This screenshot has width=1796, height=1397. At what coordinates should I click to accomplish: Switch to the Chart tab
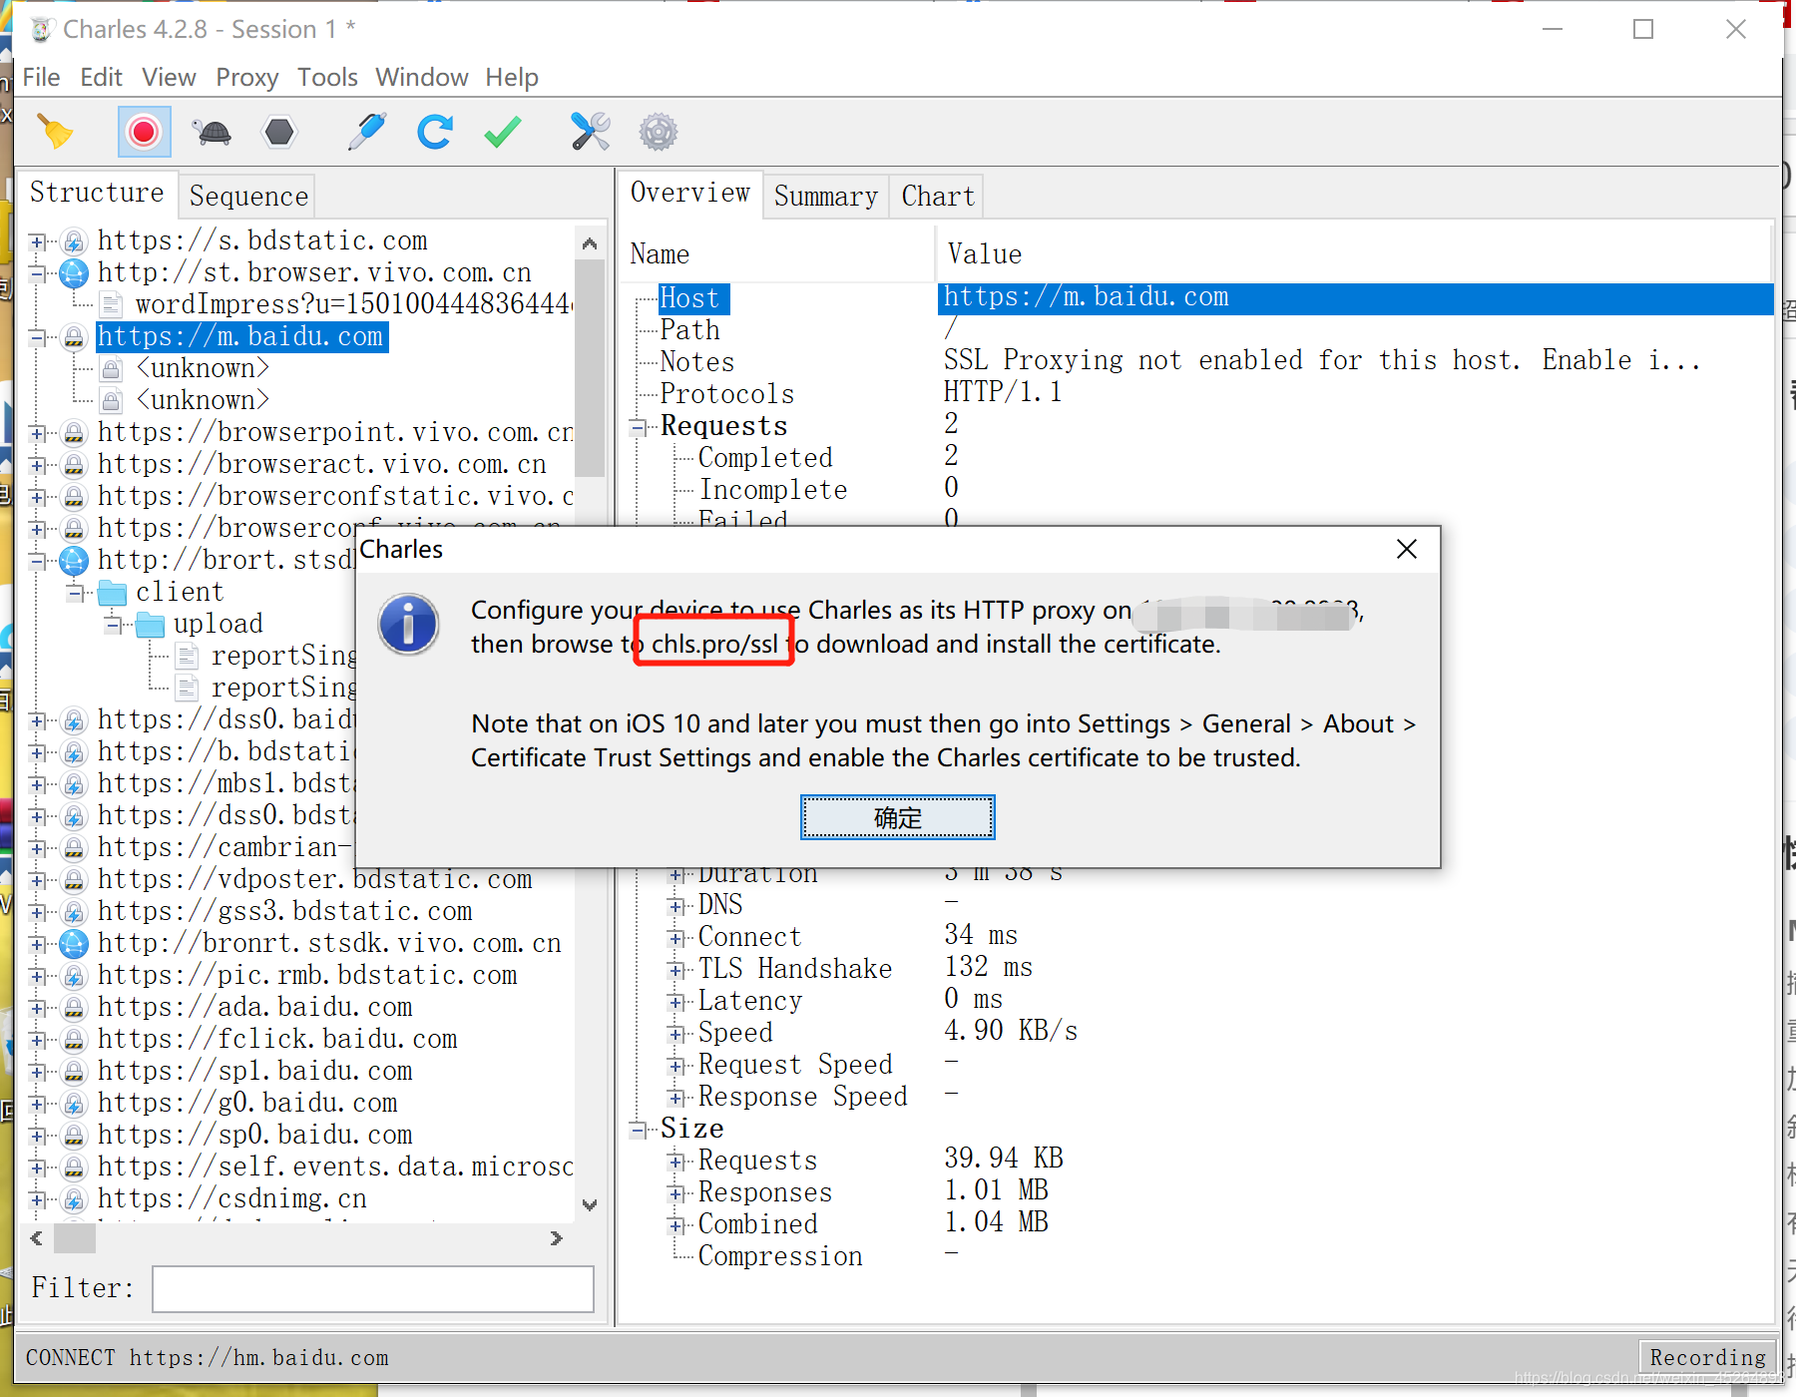point(938,196)
